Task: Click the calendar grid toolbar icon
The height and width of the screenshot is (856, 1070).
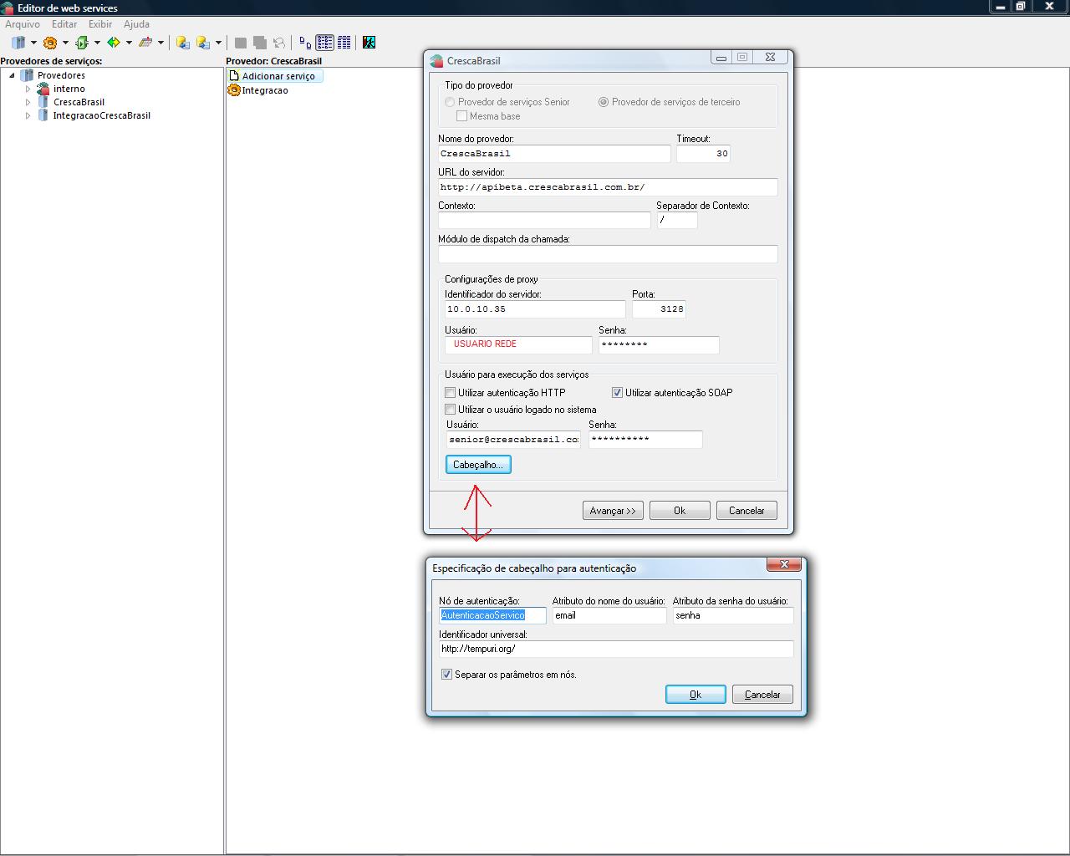Action: (x=145, y=43)
